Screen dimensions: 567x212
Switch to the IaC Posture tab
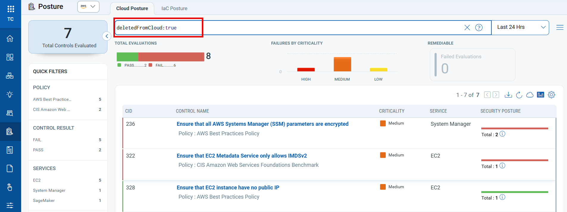click(174, 8)
